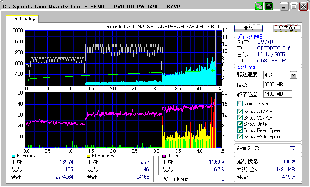Click the end position 4482 MB field
Viewport: 310px width, 187px height.
click(277, 94)
